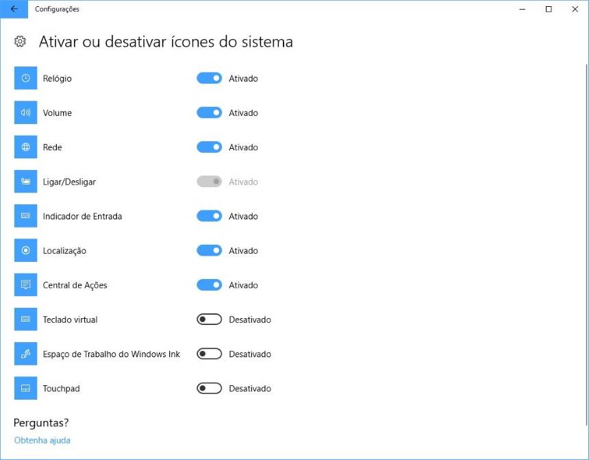
Task: Enable the Teclado virtual toggle
Action: (x=209, y=319)
